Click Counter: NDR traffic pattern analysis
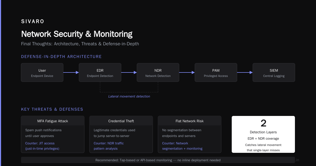The image size is (316, 166). (109, 146)
